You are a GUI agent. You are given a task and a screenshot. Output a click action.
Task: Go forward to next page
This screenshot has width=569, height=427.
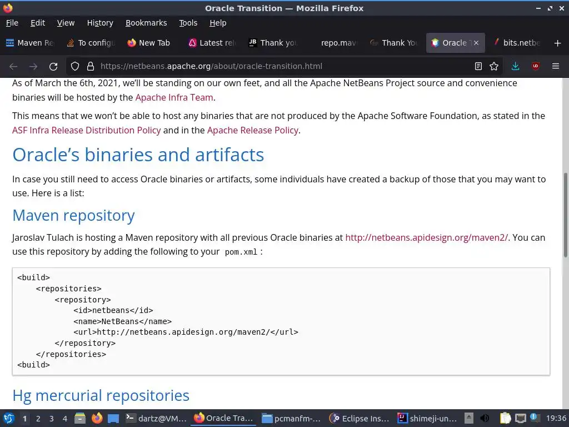click(x=33, y=67)
